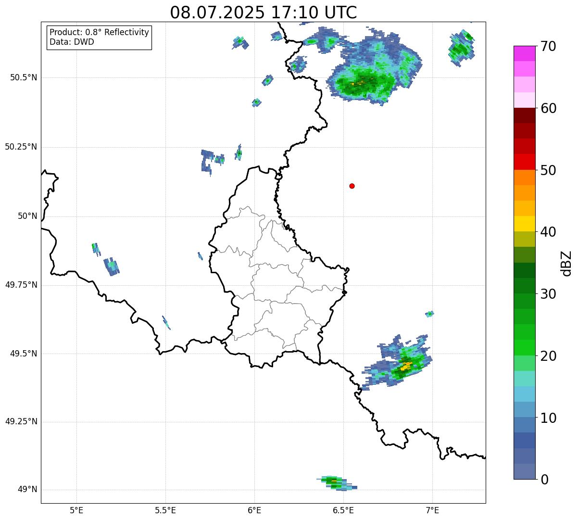Click the 49.25°N latitude label
The height and width of the screenshot is (520, 578).
[21, 421]
